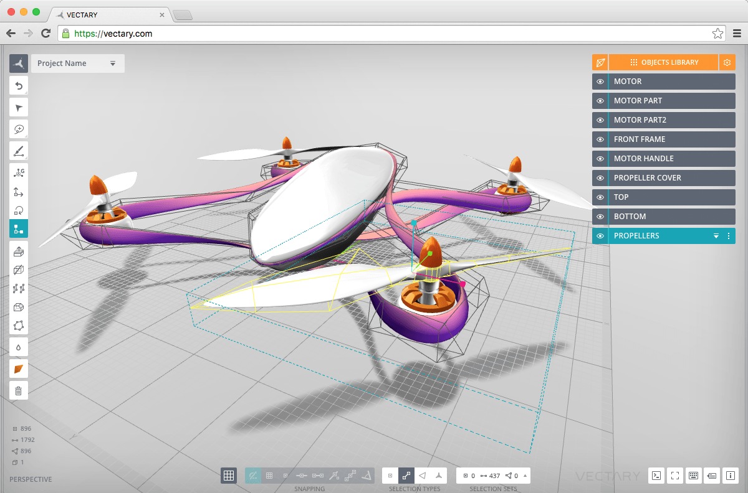The image size is (748, 493).
Task: Open the Objects Library
Action: coord(670,62)
